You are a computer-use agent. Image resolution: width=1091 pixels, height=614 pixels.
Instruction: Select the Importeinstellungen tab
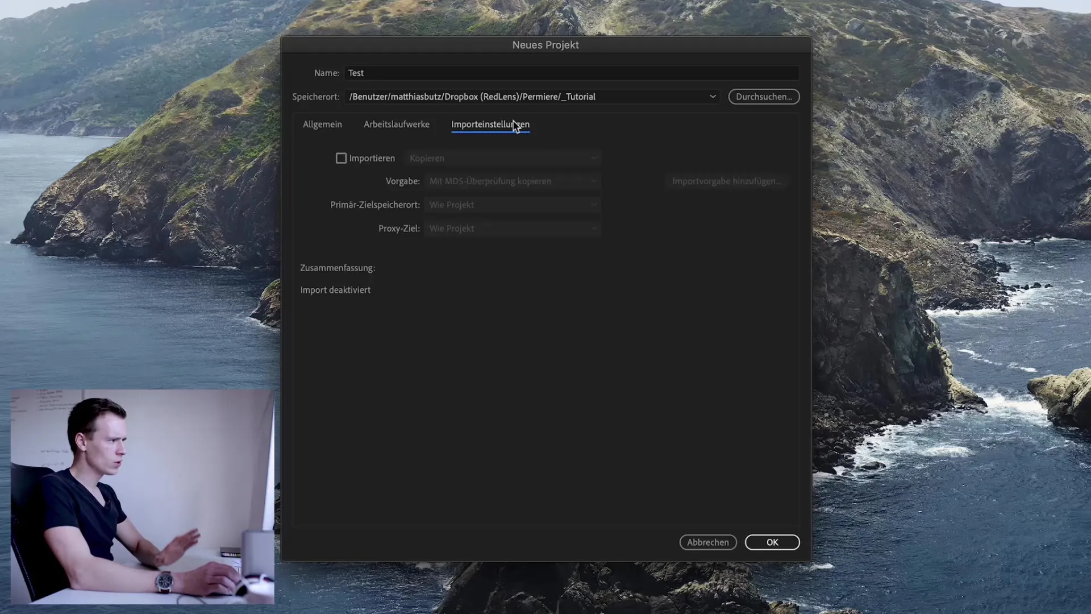click(x=490, y=124)
